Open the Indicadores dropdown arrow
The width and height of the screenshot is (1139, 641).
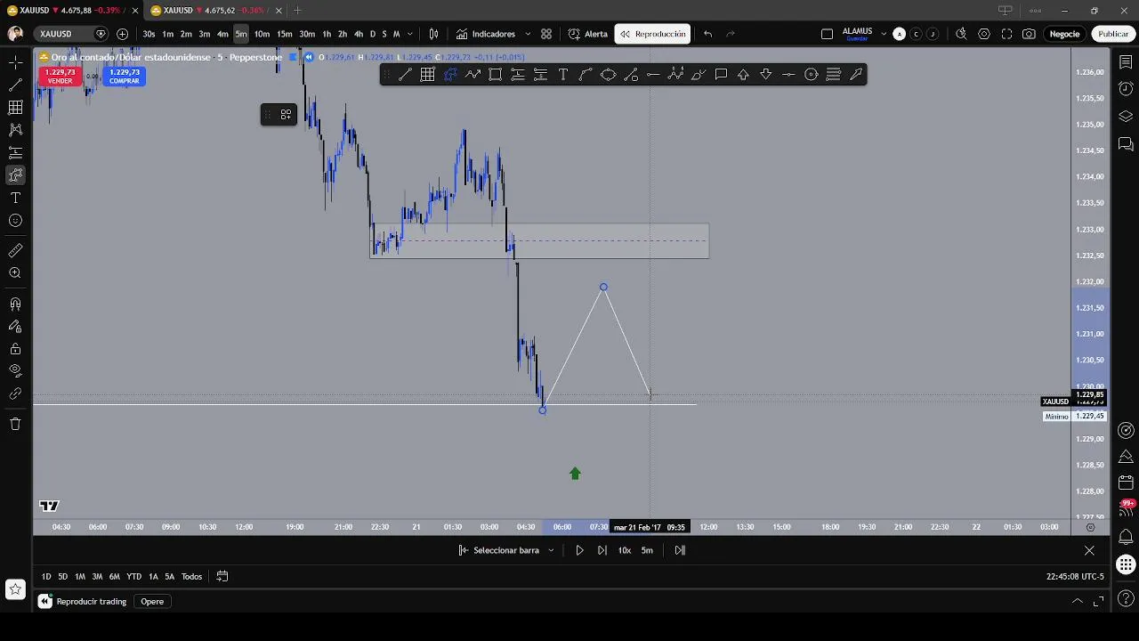tap(526, 34)
